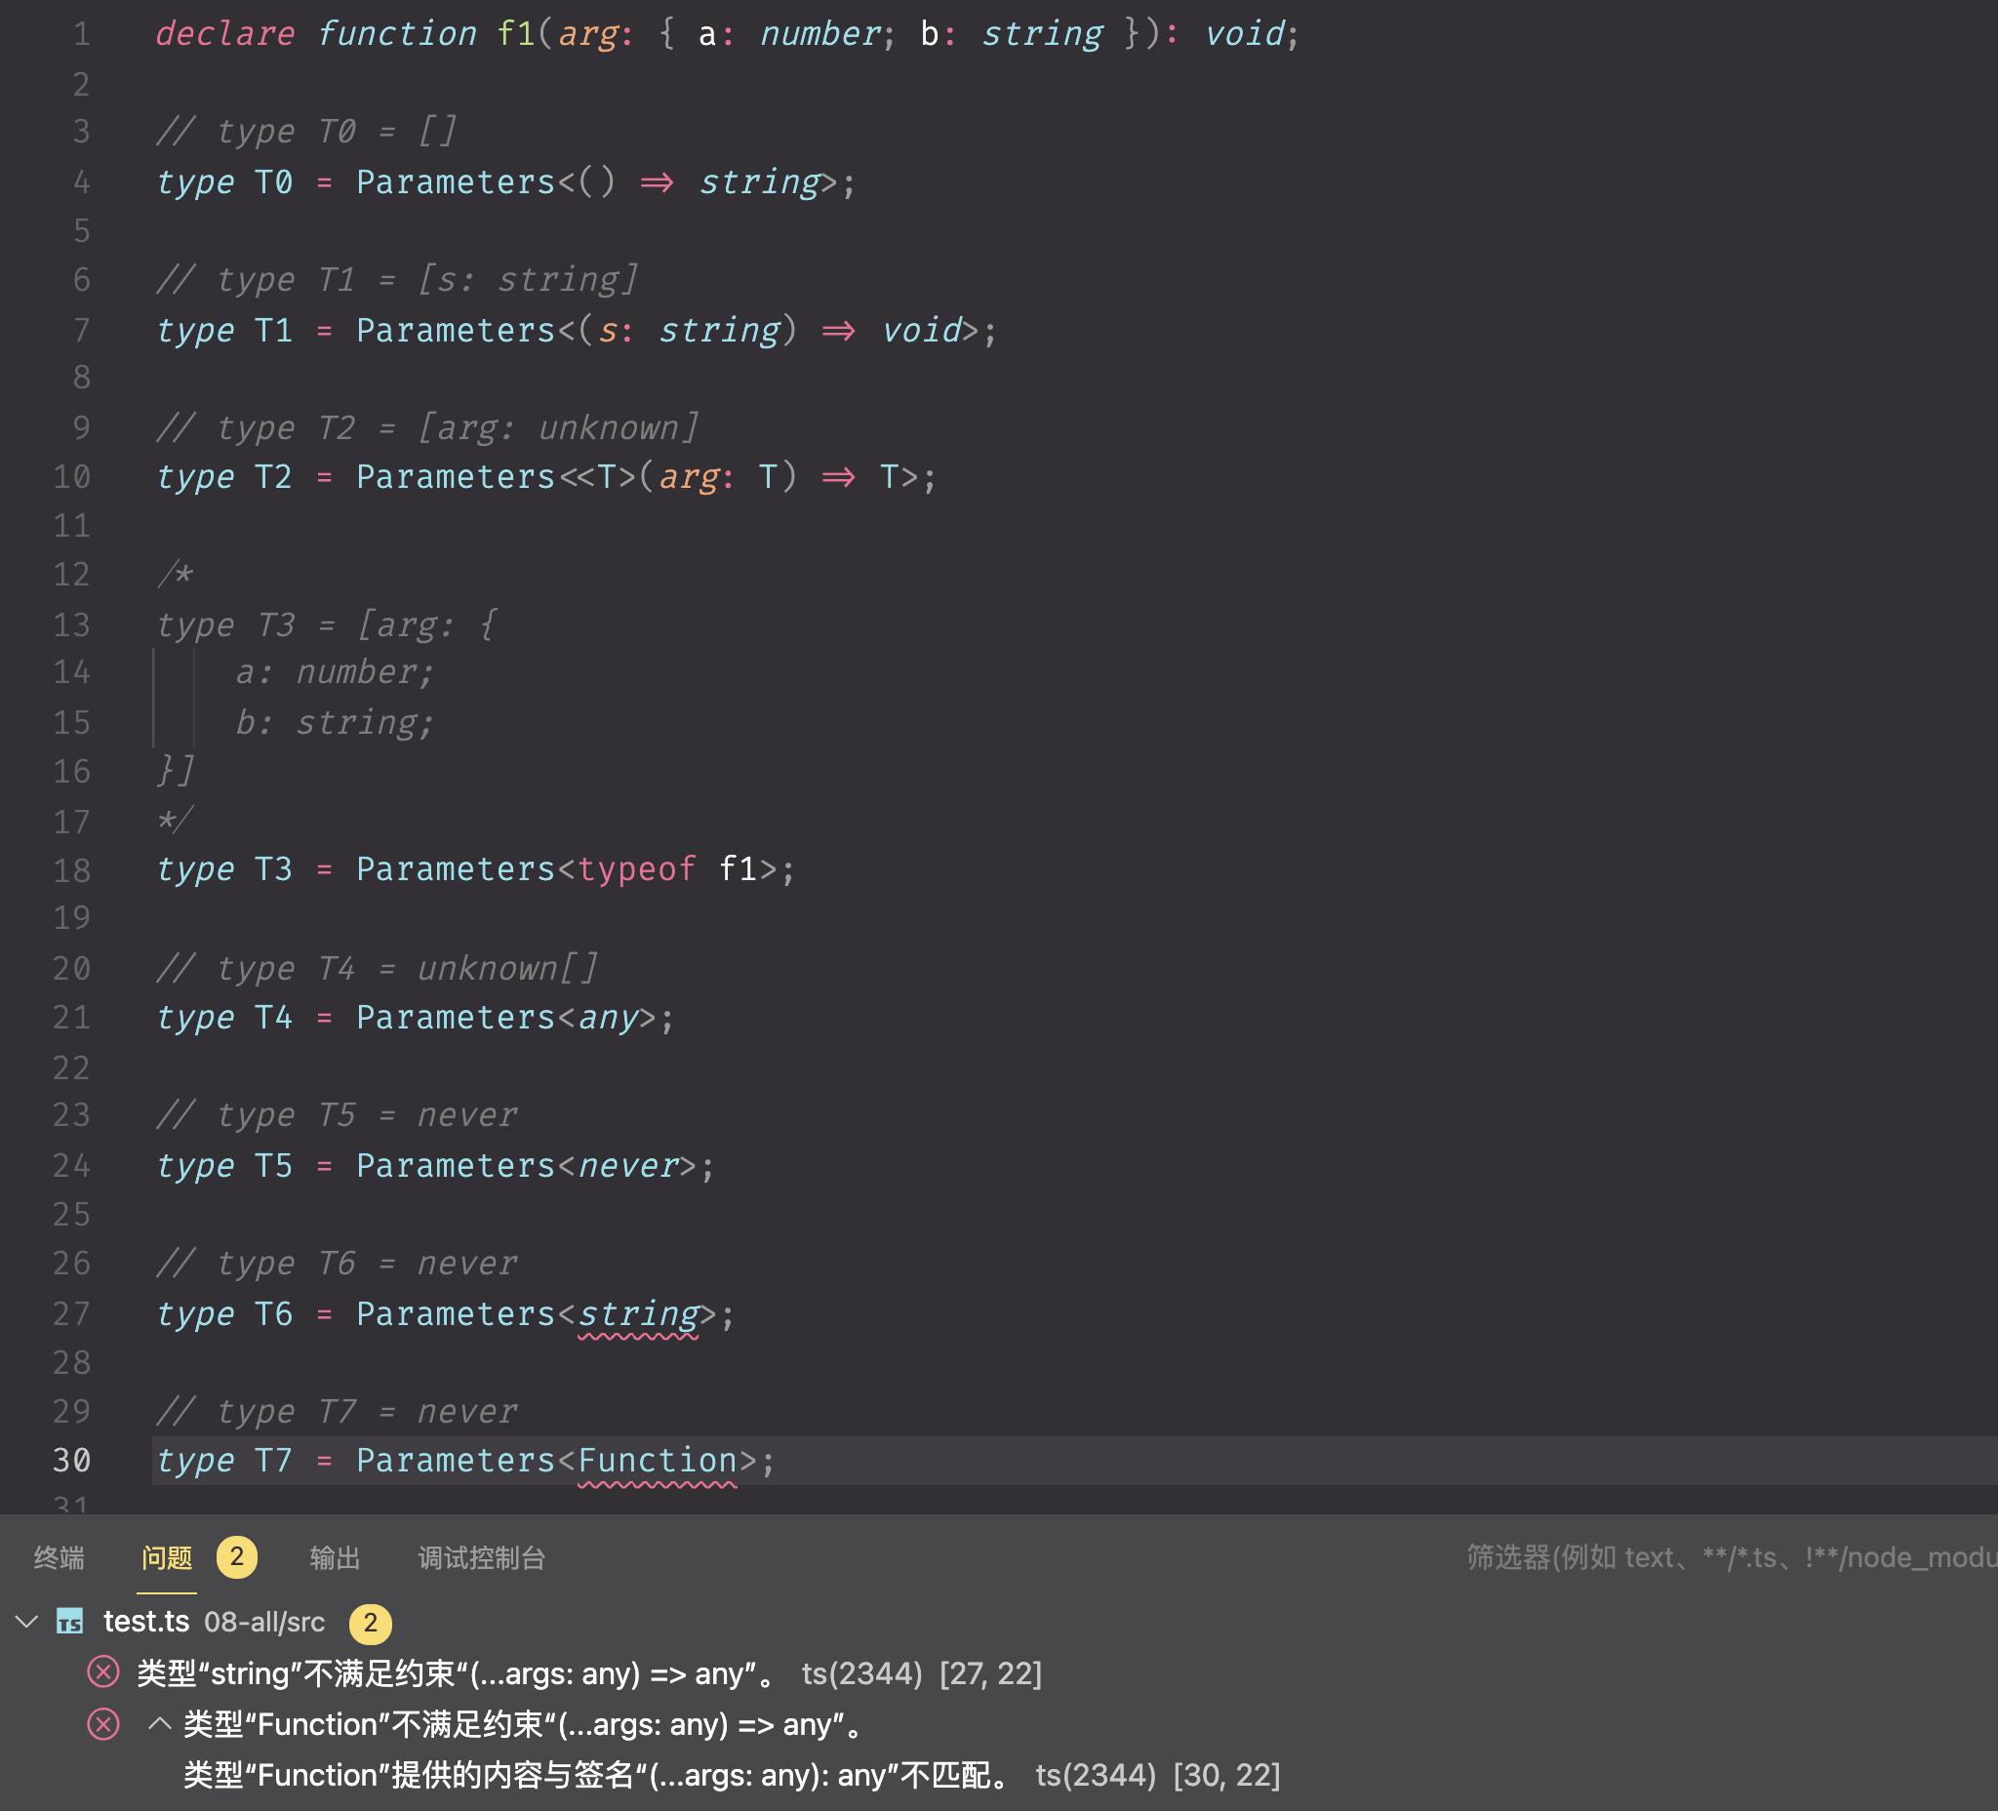Select the 问题 problems tab
Image resolution: width=1998 pixels, height=1811 pixels.
point(167,1557)
